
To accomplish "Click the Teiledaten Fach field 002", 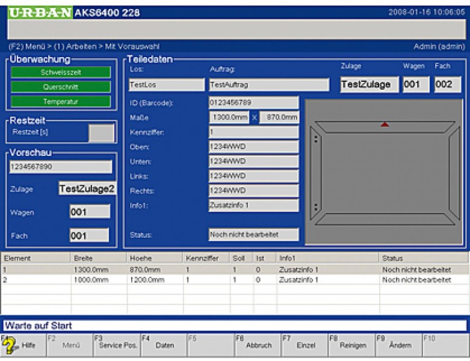I will pyautogui.click(x=448, y=84).
